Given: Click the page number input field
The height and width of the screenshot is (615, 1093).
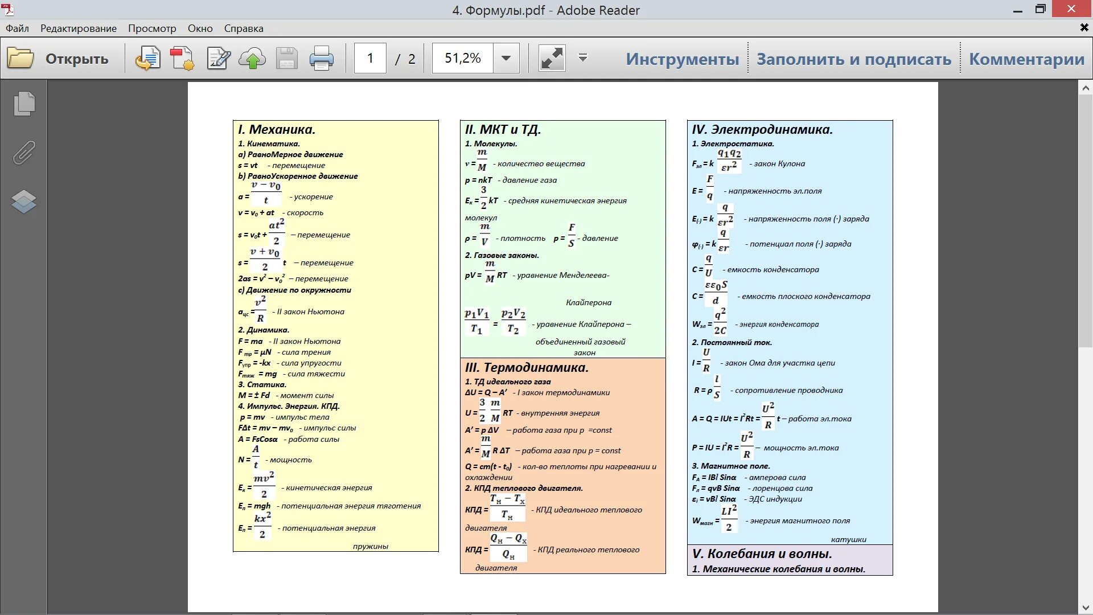Looking at the screenshot, I should (x=370, y=58).
